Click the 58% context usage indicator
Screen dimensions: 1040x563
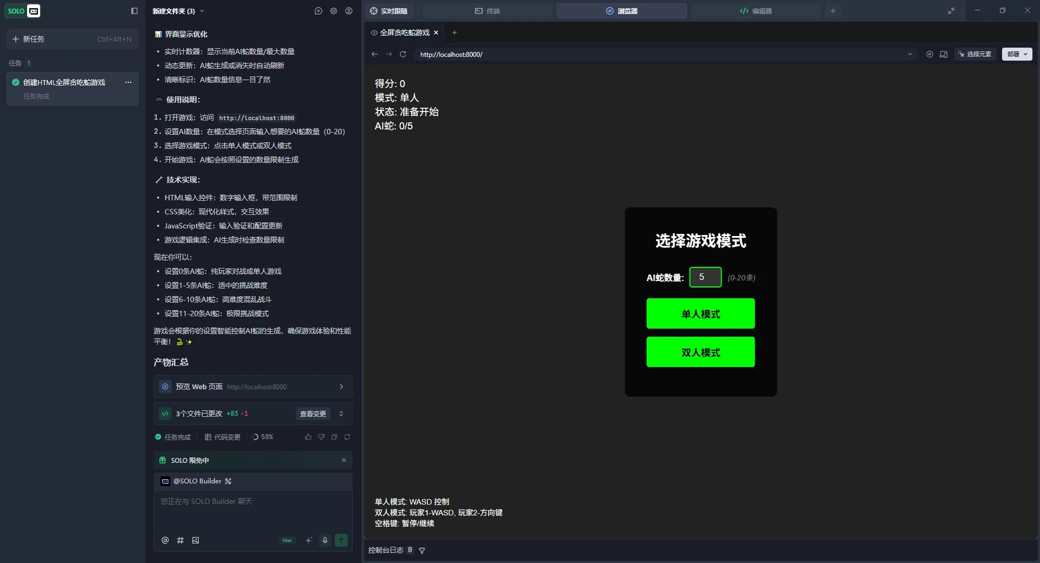coord(263,437)
